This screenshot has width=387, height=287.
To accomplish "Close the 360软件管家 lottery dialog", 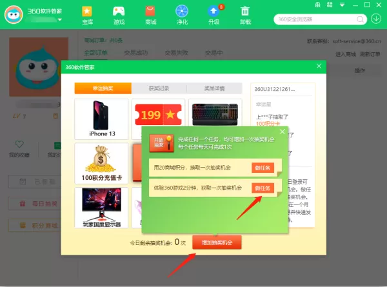I will pos(319,66).
